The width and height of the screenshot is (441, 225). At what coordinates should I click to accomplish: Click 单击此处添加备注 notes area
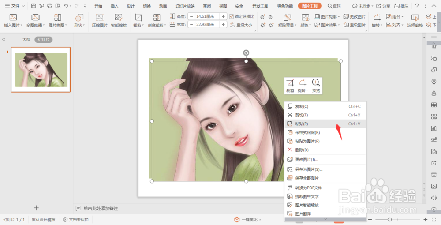click(x=101, y=208)
